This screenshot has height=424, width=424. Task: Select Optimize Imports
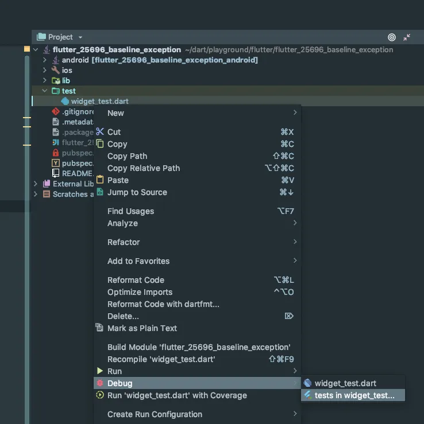(x=197, y=292)
